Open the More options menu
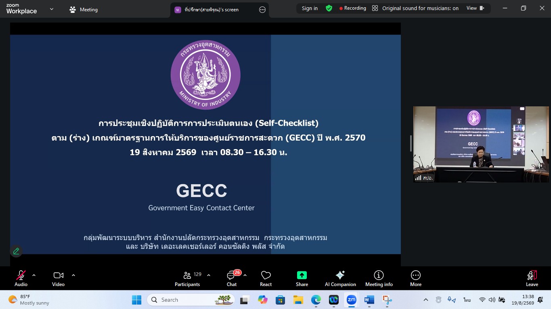The height and width of the screenshot is (309, 551). pos(416,278)
